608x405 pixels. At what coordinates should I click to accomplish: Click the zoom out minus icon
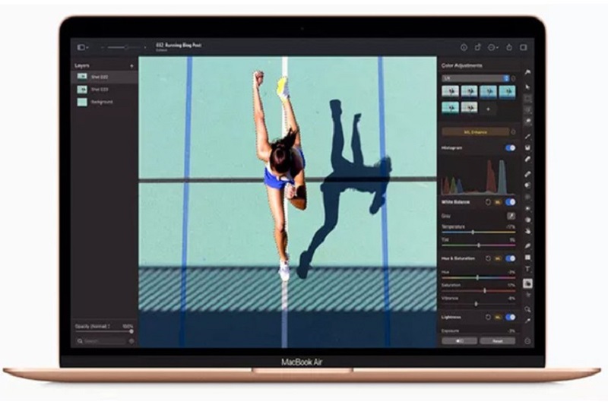[103, 47]
